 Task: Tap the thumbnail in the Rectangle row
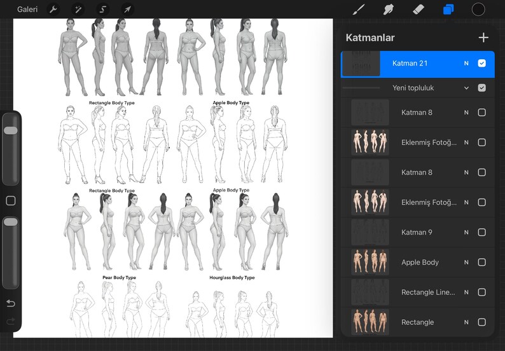pyautogui.click(x=370, y=322)
